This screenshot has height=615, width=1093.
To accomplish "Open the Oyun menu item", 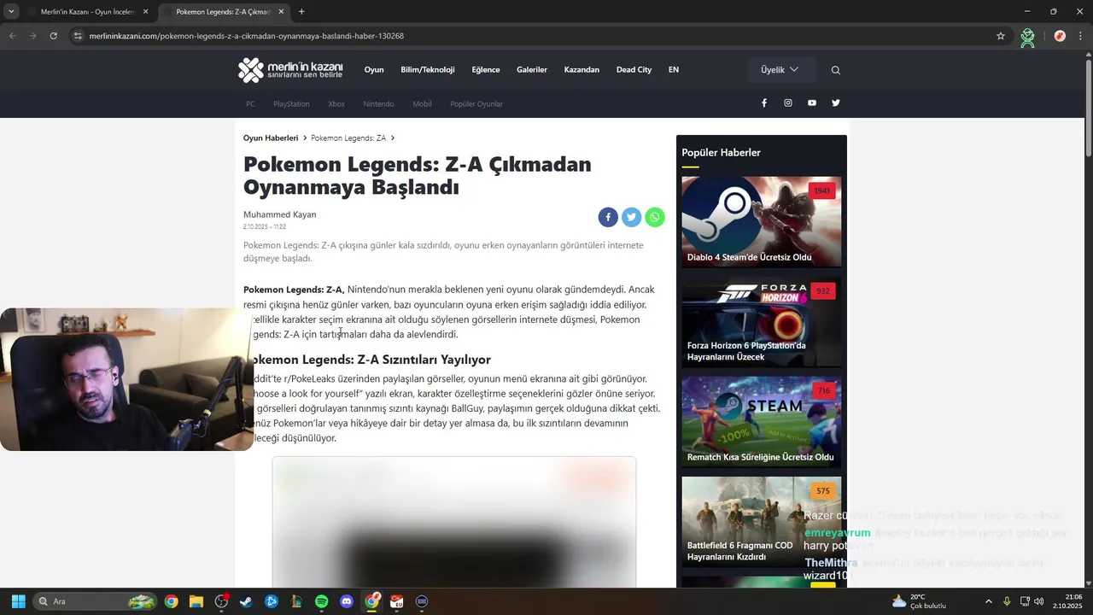I will 374,70.
